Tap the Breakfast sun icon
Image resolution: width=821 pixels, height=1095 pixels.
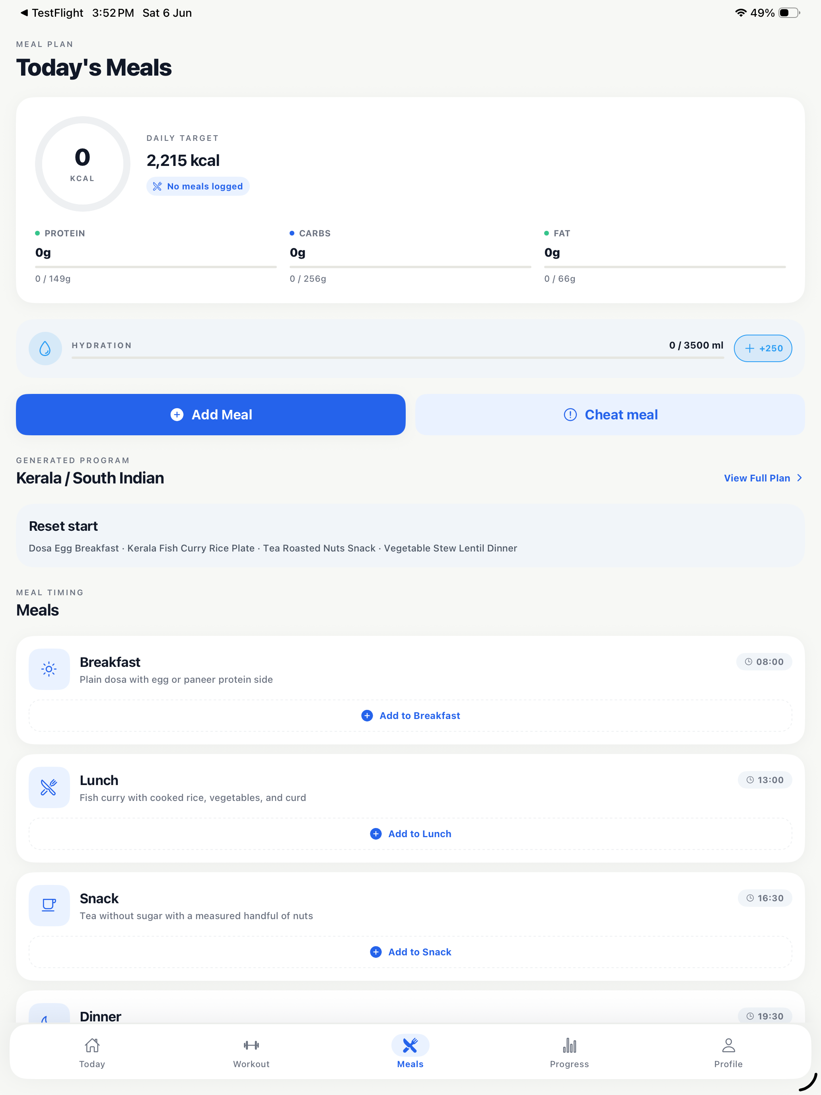pos(49,669)
